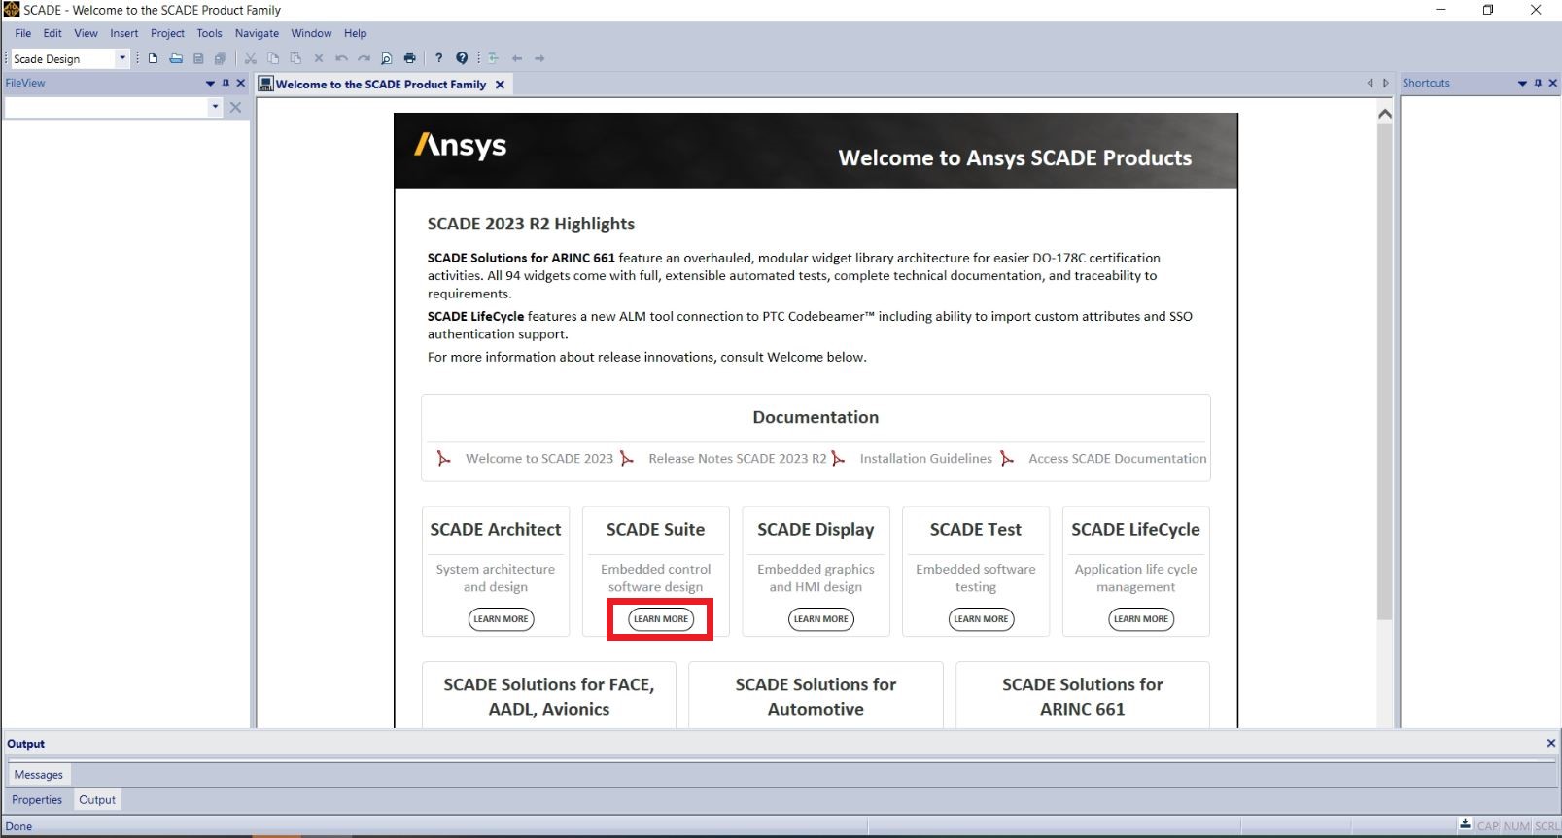Open the File menu
The height and width of the screenshot is (838, 1562).
[x=23, y=33]
